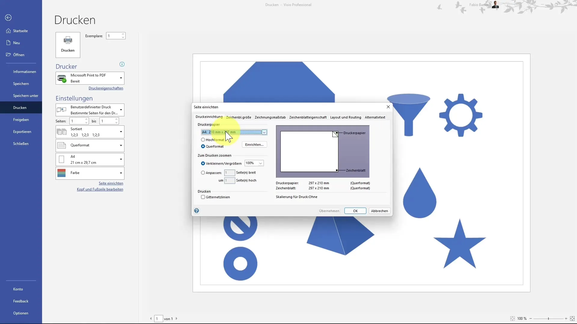Click the Seiten from page input field

point(77,121)
